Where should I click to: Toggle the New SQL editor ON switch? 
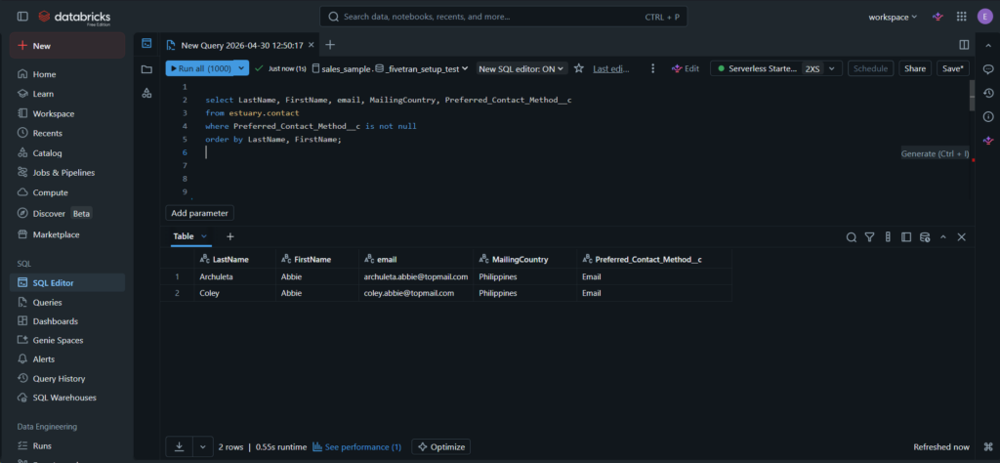click(521, 68)
